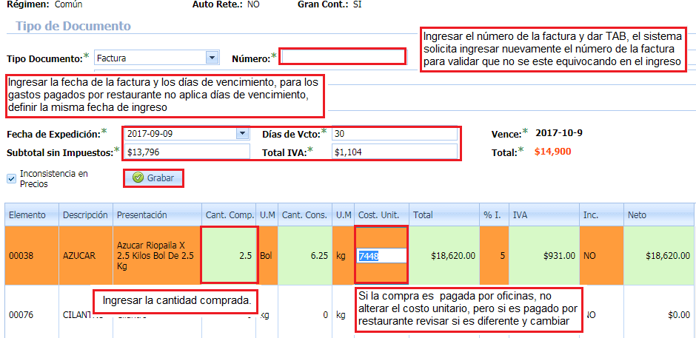Click the Total column header
The width and height of the screenshot is (696, 338).
pos(444,215)
